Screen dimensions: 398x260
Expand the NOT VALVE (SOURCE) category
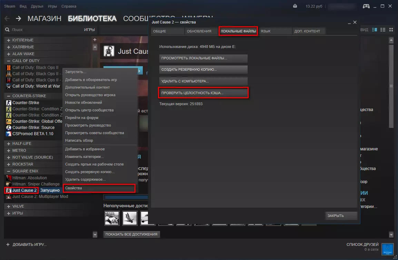coord(9,158)
